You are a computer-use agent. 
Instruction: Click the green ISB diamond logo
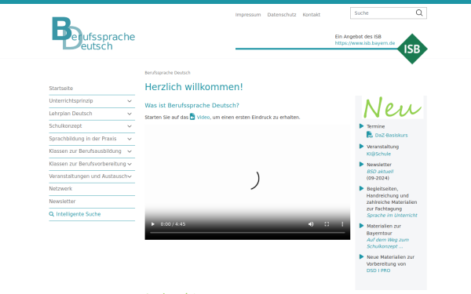[x=412, y=49]
